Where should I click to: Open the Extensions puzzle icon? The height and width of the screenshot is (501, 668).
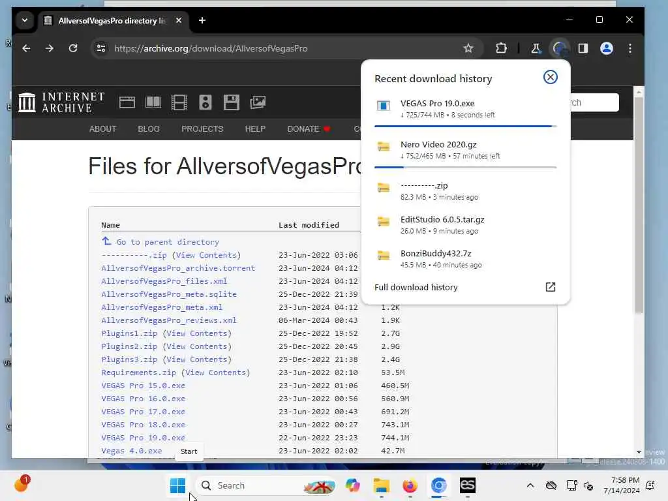click(502, 48)
